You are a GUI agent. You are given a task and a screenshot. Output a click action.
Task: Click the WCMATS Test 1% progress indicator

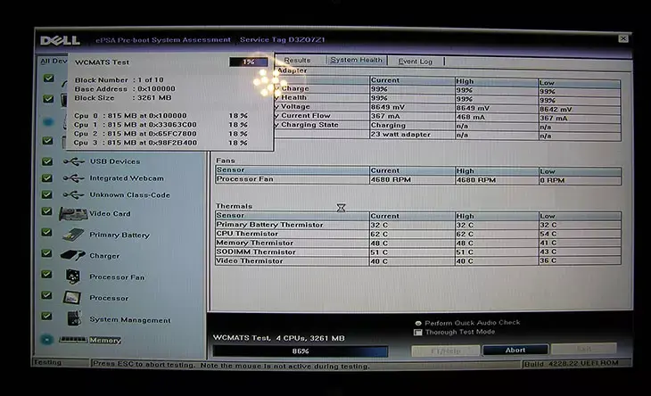[x=249, y=62]
